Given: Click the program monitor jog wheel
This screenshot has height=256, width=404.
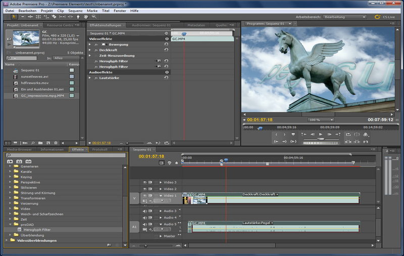Looking at the screenshot, I should pos(321,143).
